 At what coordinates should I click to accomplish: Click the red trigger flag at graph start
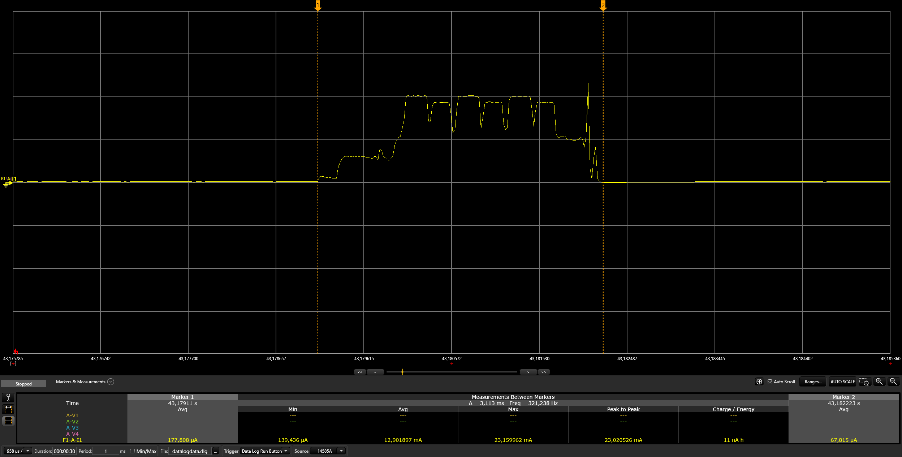click(16, 351)
